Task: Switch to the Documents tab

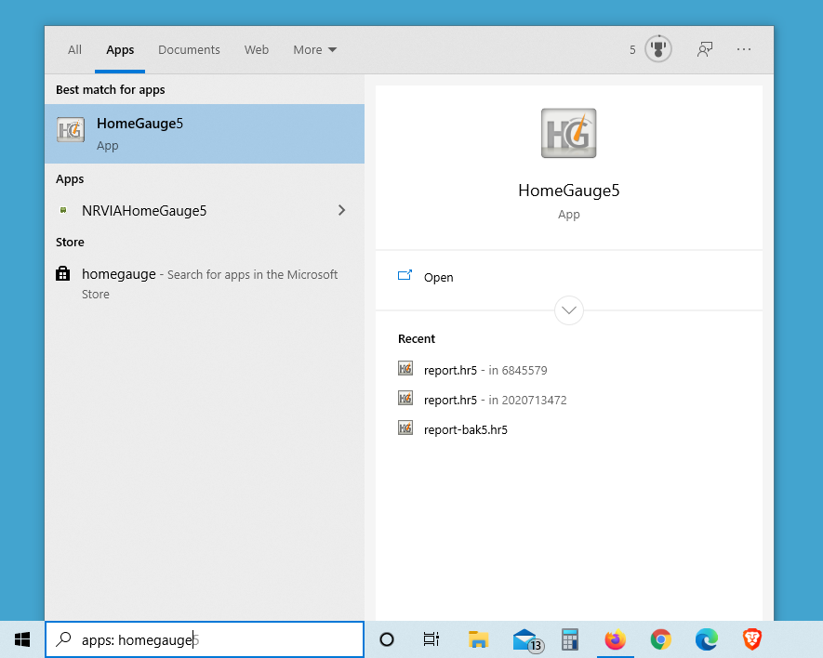Action: pos(189,49)
